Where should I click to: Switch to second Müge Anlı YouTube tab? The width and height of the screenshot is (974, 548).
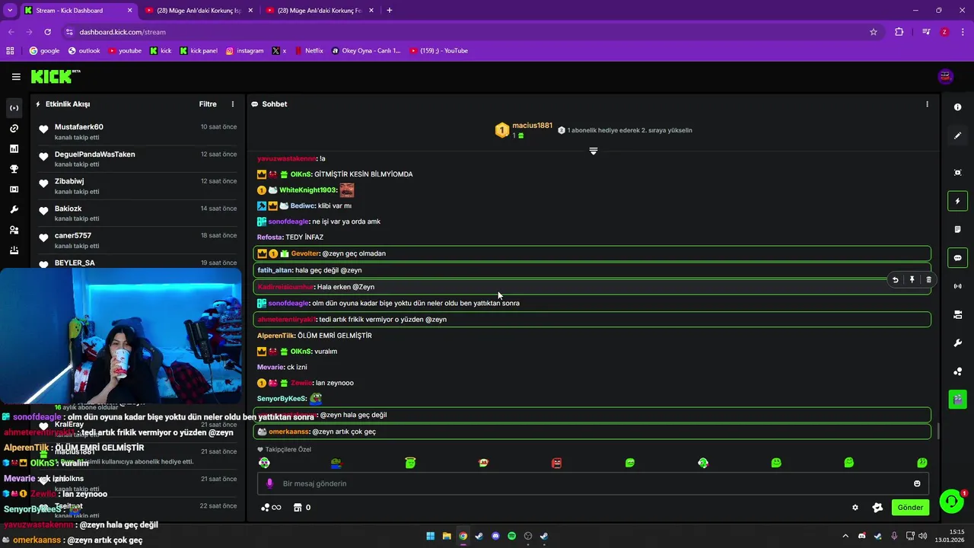320,11
